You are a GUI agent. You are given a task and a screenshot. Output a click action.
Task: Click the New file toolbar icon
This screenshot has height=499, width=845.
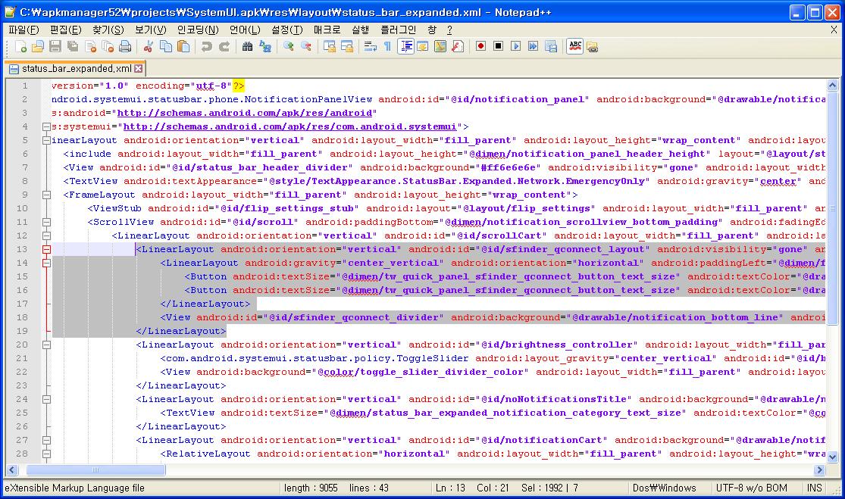(x=20, y=46)
